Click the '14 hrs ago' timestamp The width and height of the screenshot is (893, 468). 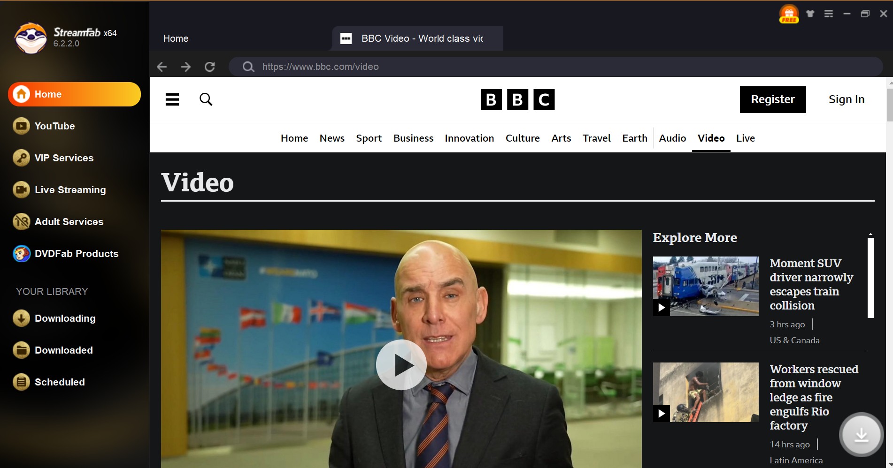[790, 445]
